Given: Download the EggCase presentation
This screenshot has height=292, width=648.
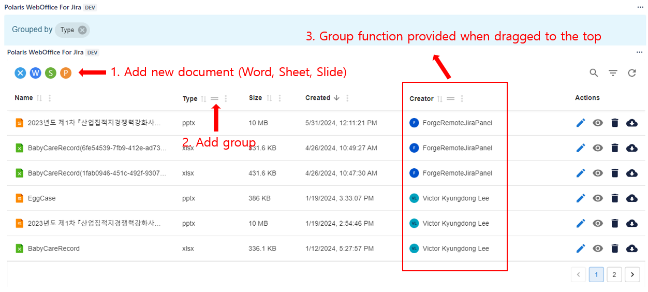Looking at the screenshot, I should tap(632, 198).
